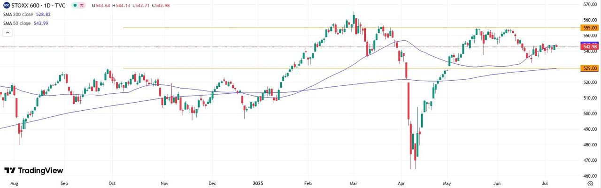Collapse the indicator legend with chevron
Screen dimensions: 601x188
pos(7,33)
